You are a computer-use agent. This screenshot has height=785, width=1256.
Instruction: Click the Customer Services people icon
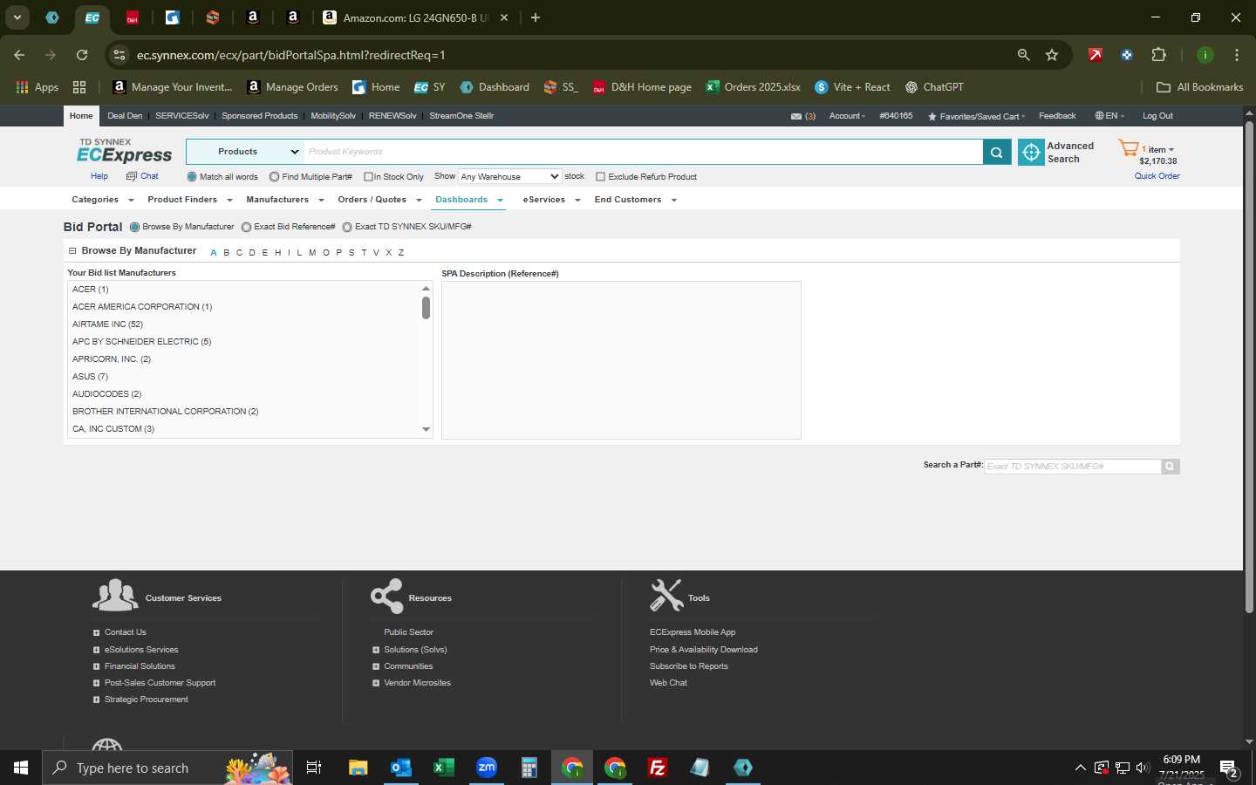point(115,595)
